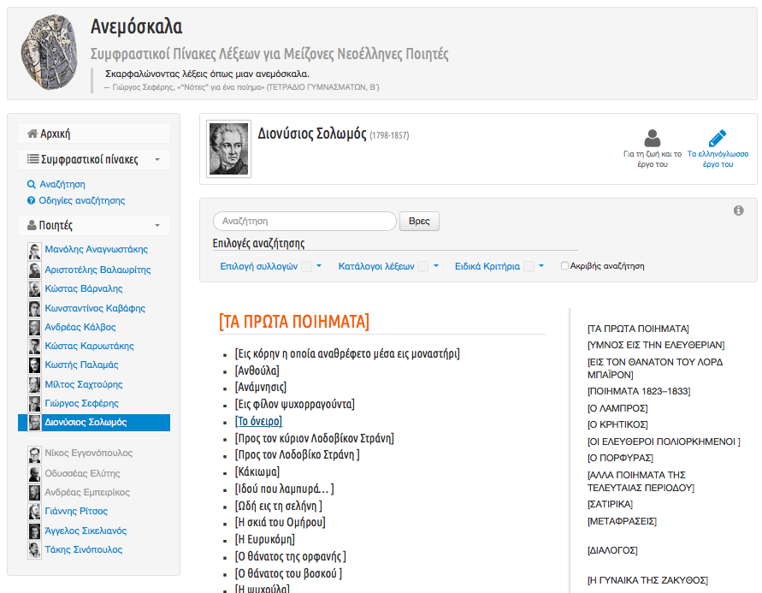Click Dionysios Solomos portrait thumbnail
The height and width of the screenshot is (593, 762).
tap(228, 149)
